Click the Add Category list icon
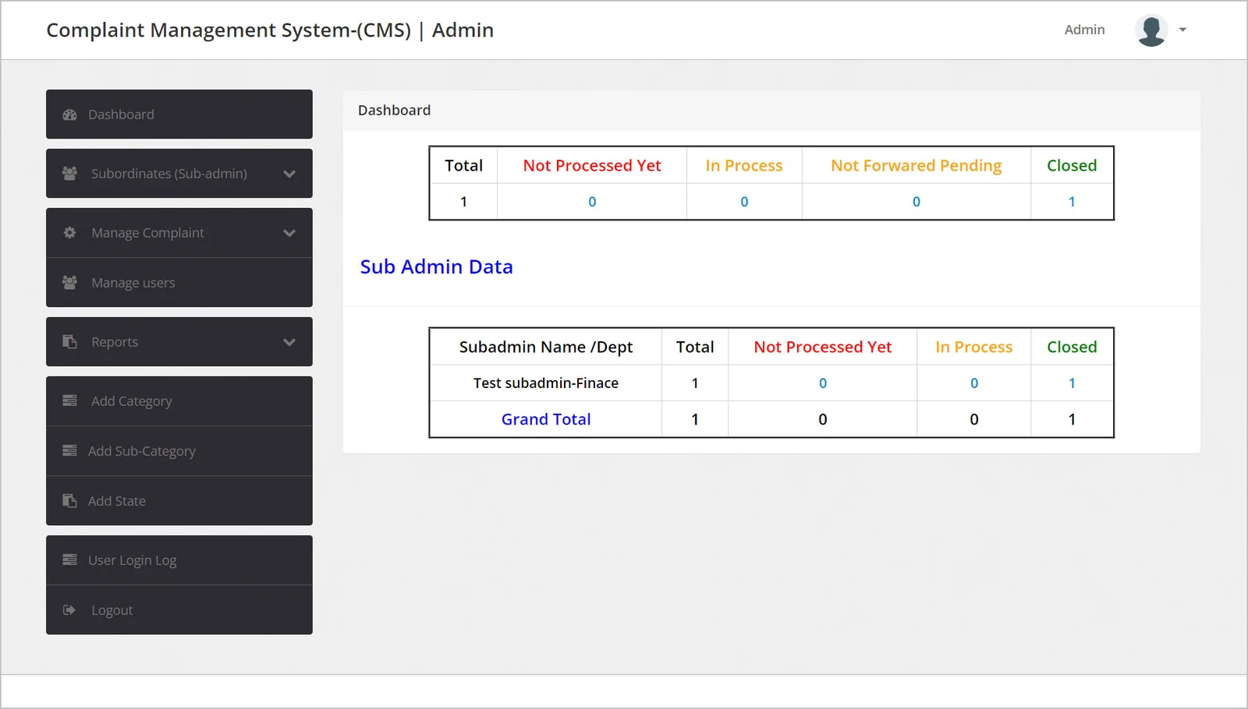1248x709 pixels. point(69,401)
